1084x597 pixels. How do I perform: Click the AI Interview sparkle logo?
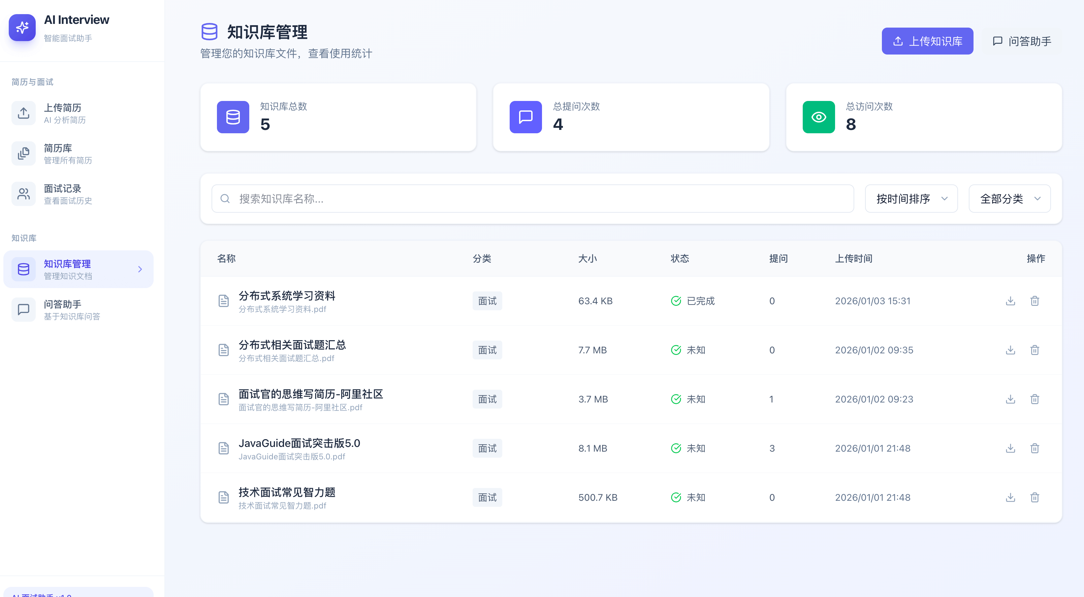point(22,27)
